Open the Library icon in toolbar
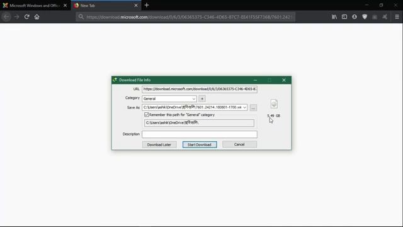 coord(334,17)
